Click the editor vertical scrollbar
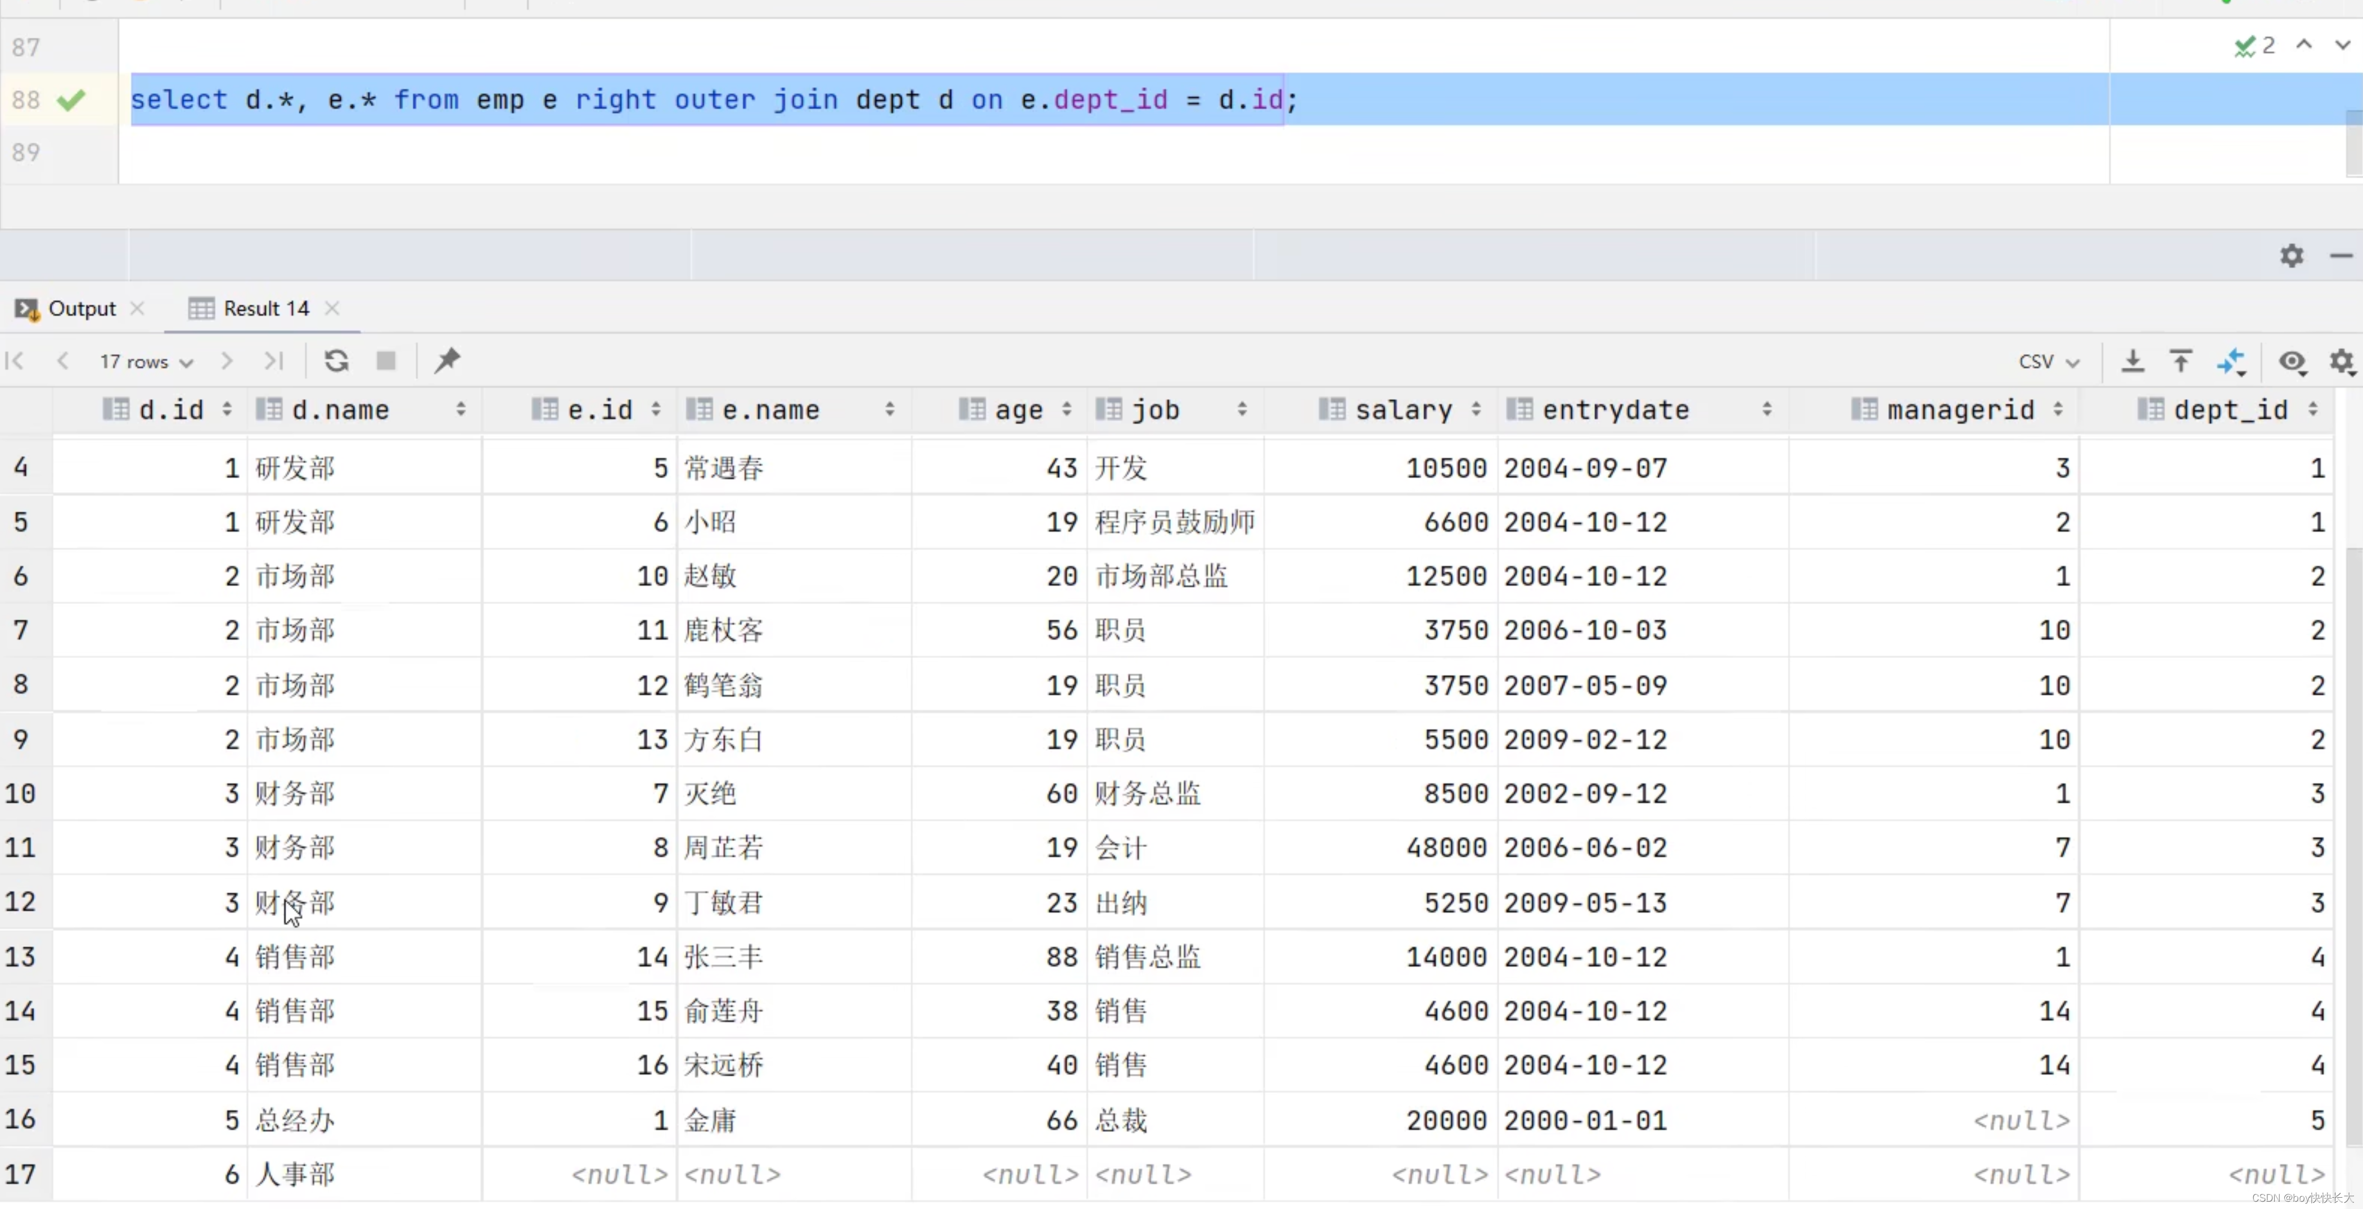Screen dimensions: 2363x1209 coord(2354,142)
